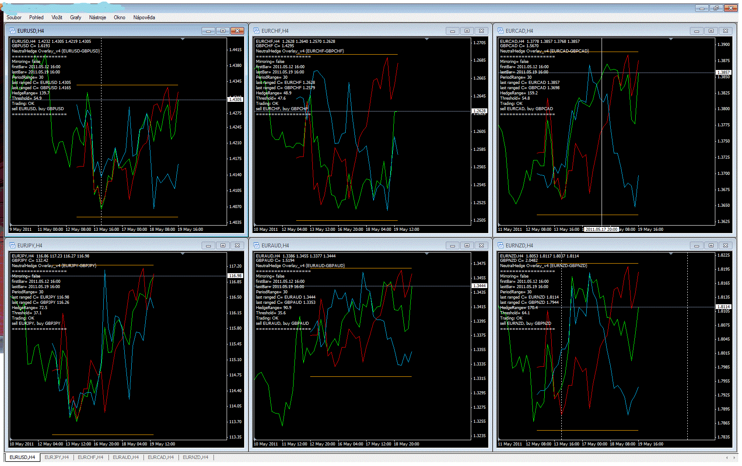Switch to the EURJPY,H4 bottom tab

tap(56, 457)
